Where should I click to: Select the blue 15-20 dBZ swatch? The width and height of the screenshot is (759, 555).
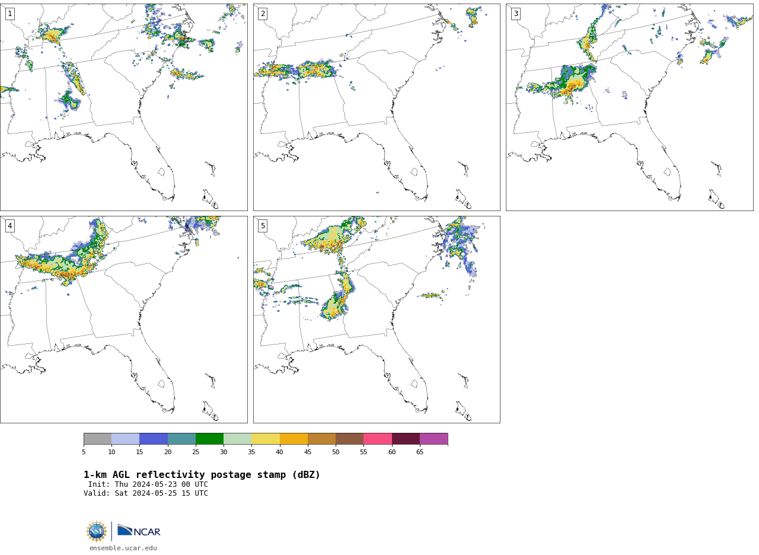coord(154,439)
